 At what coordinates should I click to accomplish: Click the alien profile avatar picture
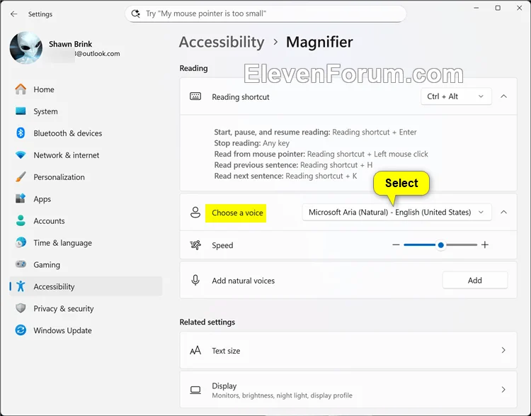click(x=26, y=47)
